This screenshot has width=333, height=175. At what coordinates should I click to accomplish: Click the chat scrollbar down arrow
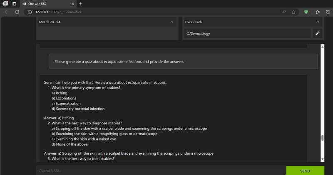(x=322, y=159)
